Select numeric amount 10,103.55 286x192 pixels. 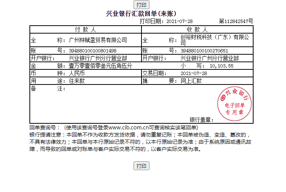(221, 66)
